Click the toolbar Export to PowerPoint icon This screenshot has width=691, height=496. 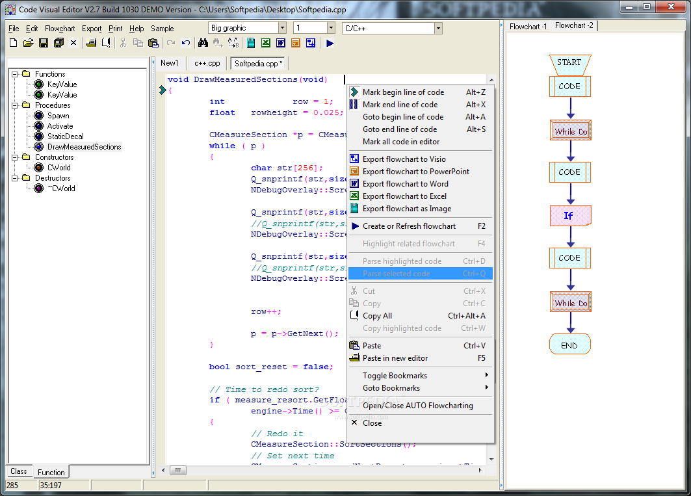296,43
